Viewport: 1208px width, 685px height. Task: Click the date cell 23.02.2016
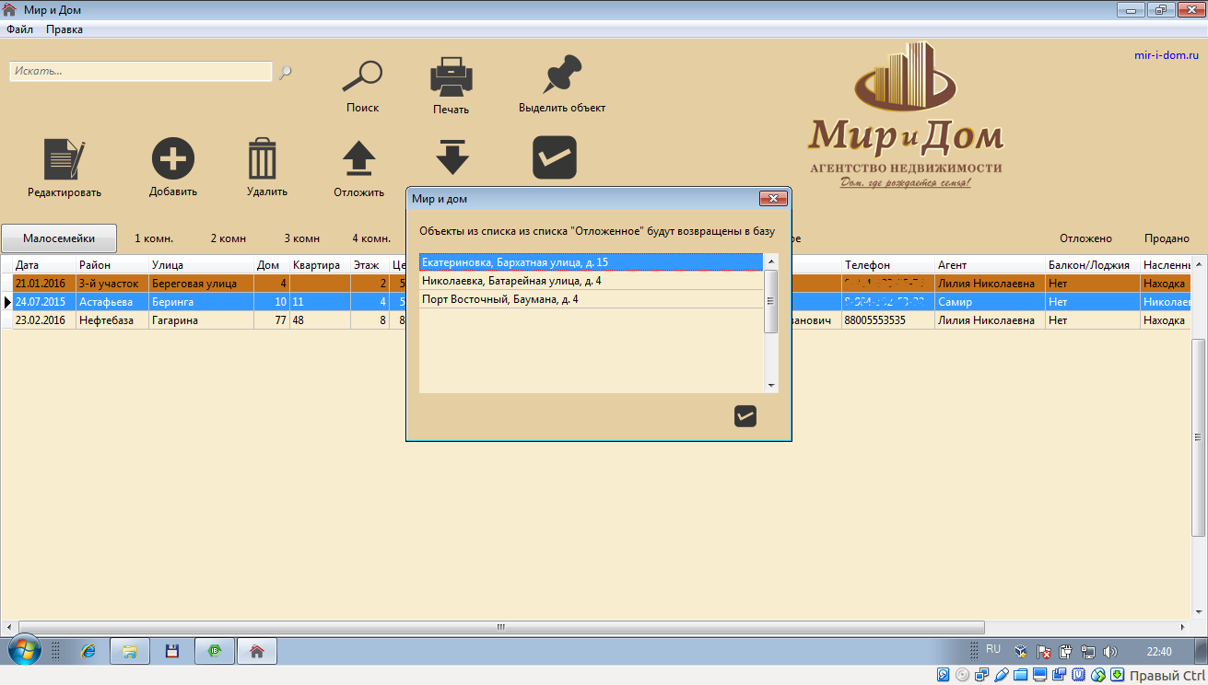point(43,320)
